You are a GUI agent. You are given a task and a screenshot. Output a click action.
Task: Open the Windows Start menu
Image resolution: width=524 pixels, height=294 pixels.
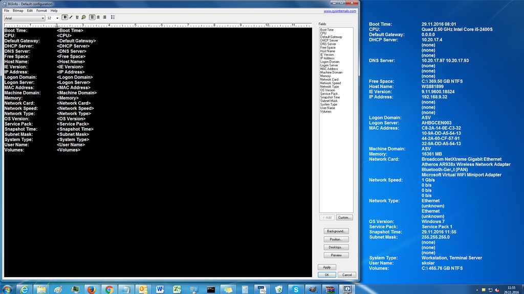point(7,289)
